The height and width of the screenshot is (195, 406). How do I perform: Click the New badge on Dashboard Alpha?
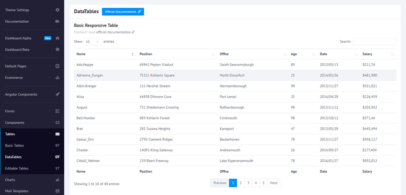coord(48,38)
